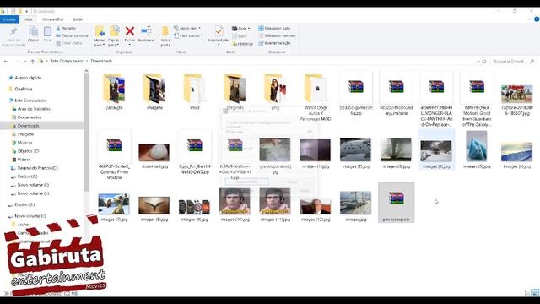Image resolution: width=540 pixels, height=304 pixels.
Task: Click the Pesquisar Downloads search field
Action: 513,62
